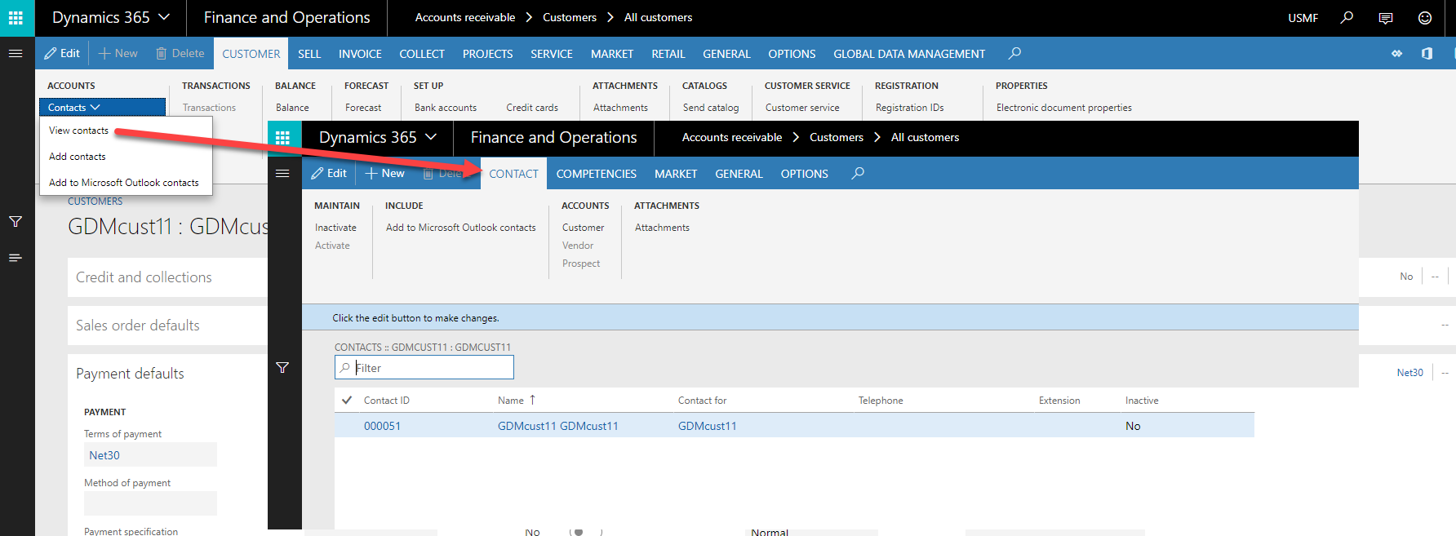1456x536 pixels.
Task: Click Customer under ACCOUNTS group
Action: (583, 228)
